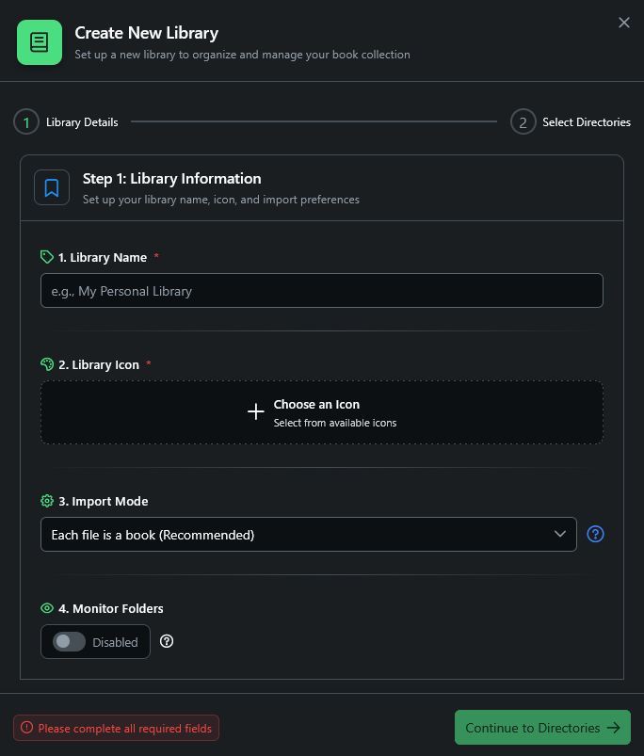Click the green book icon in header
644x756 pixels.
click(x=40, y=42)
